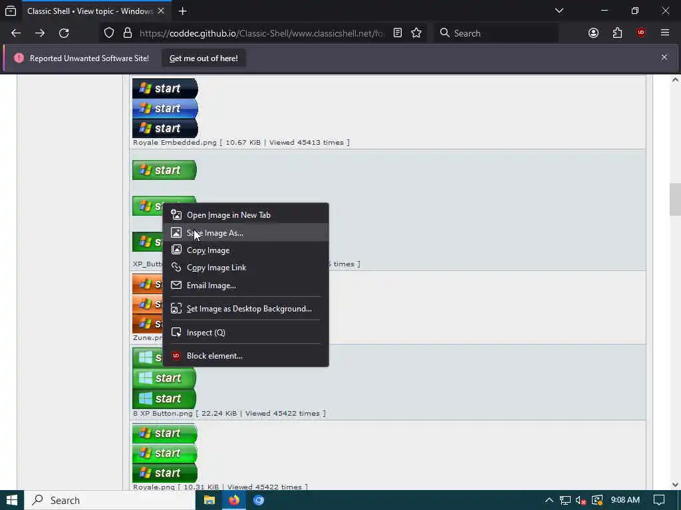Go forward to the next page
The image size is (681, 510).
coord(40,33)
